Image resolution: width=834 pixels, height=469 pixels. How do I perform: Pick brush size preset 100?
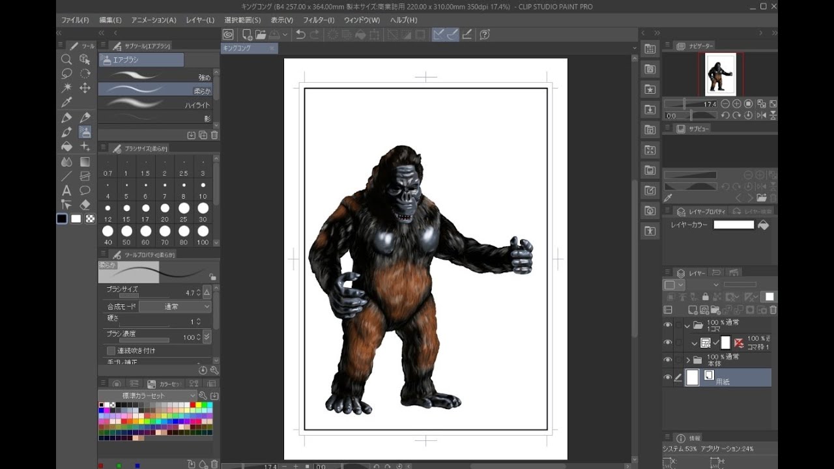point(203,235)
